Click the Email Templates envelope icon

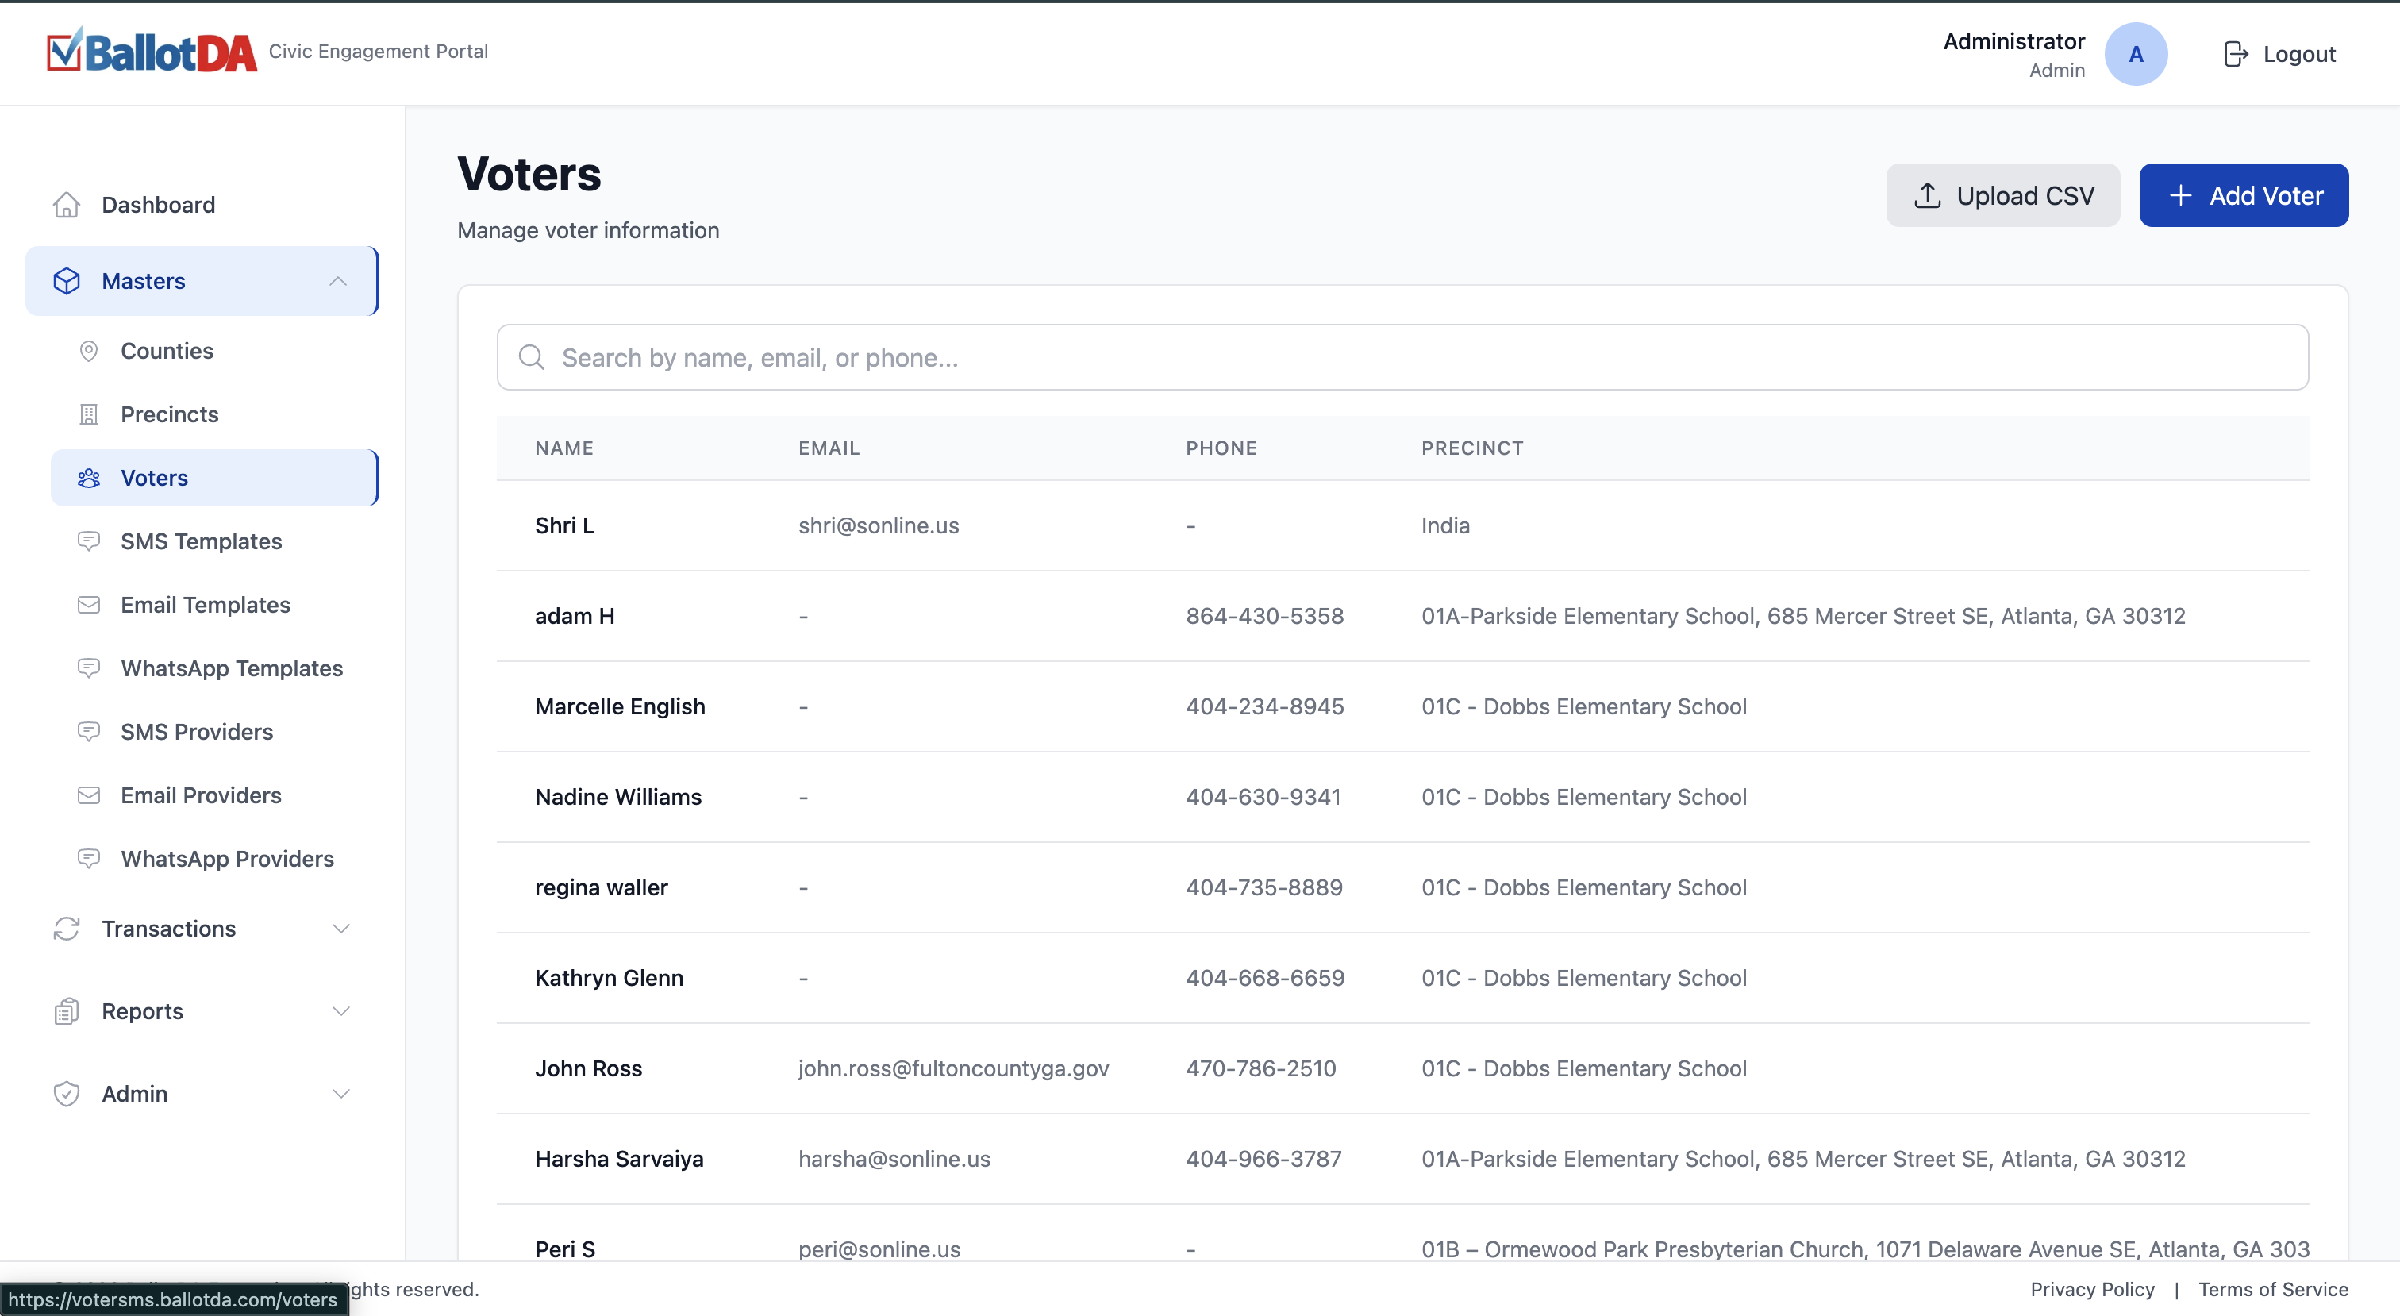click(89, 604)
